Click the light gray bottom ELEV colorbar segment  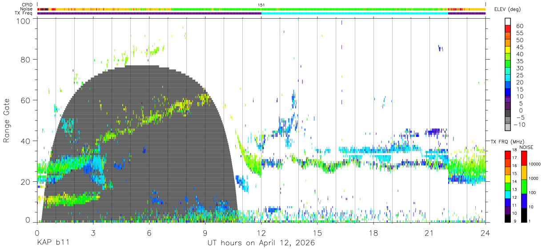508,127
